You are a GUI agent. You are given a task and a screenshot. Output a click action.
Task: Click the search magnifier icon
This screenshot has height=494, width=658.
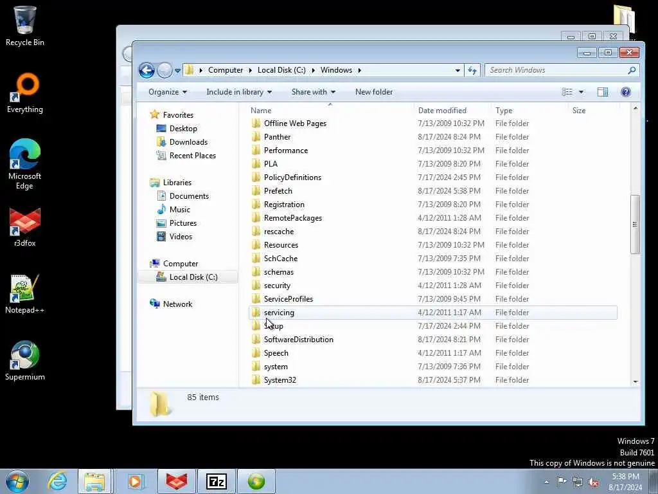coord(632,70)
